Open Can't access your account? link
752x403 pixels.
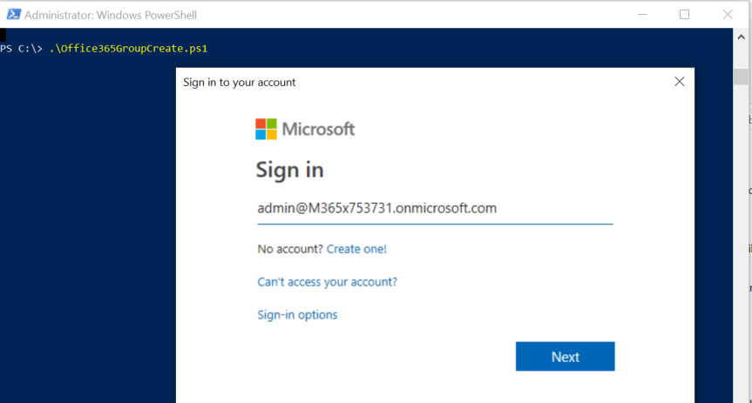(x=327, y=282)
